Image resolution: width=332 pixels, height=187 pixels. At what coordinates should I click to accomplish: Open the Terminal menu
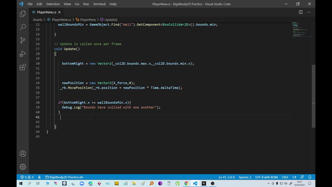tap(99, 4)
